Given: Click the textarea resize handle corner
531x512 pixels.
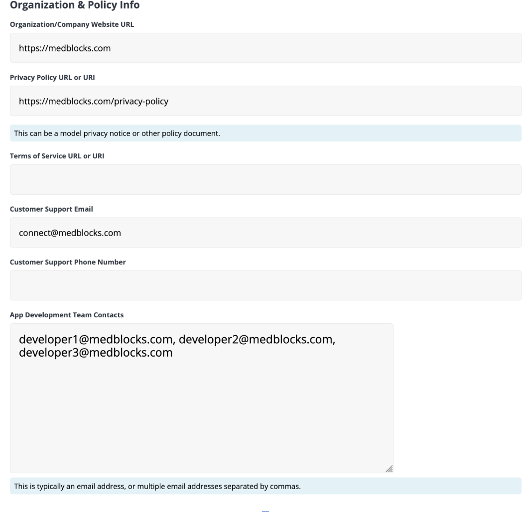Looking at the screenshot, I should click(389, 469).
